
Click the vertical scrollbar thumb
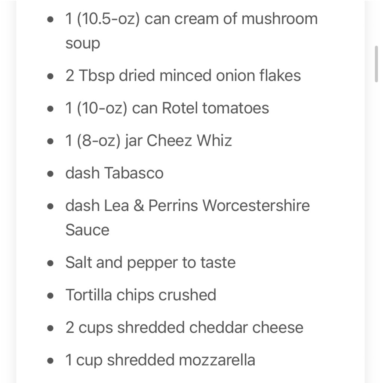pyautogui.click(x=376, y=64)
